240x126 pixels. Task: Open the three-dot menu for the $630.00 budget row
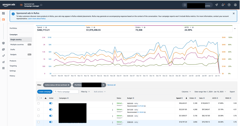pos(112,104)
